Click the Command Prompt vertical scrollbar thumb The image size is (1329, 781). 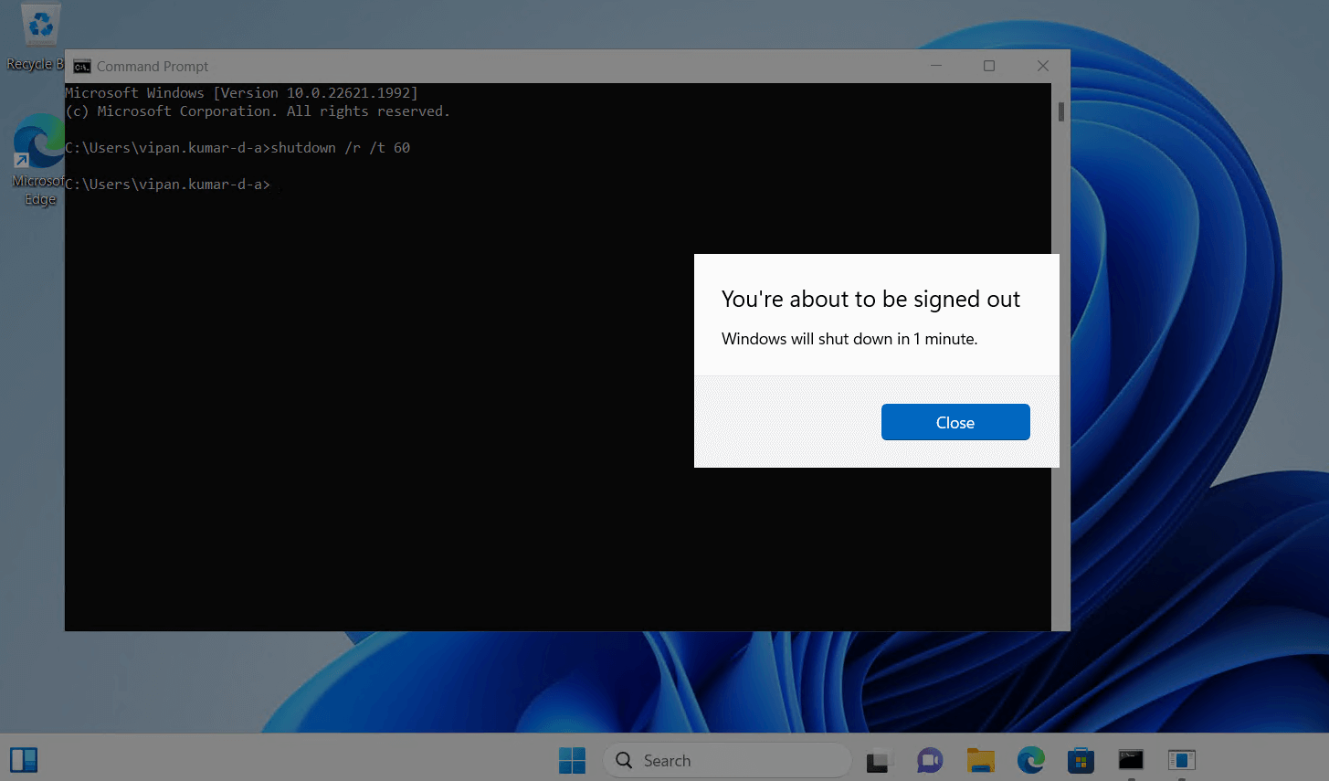tap(1061, 111)
